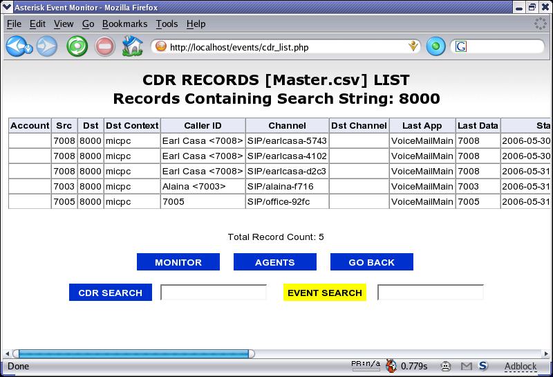The height and width of the screenshot is (377, 553).
Task: Click the GO BACK button
Action: pyautogui.click(x=371, y=262)
